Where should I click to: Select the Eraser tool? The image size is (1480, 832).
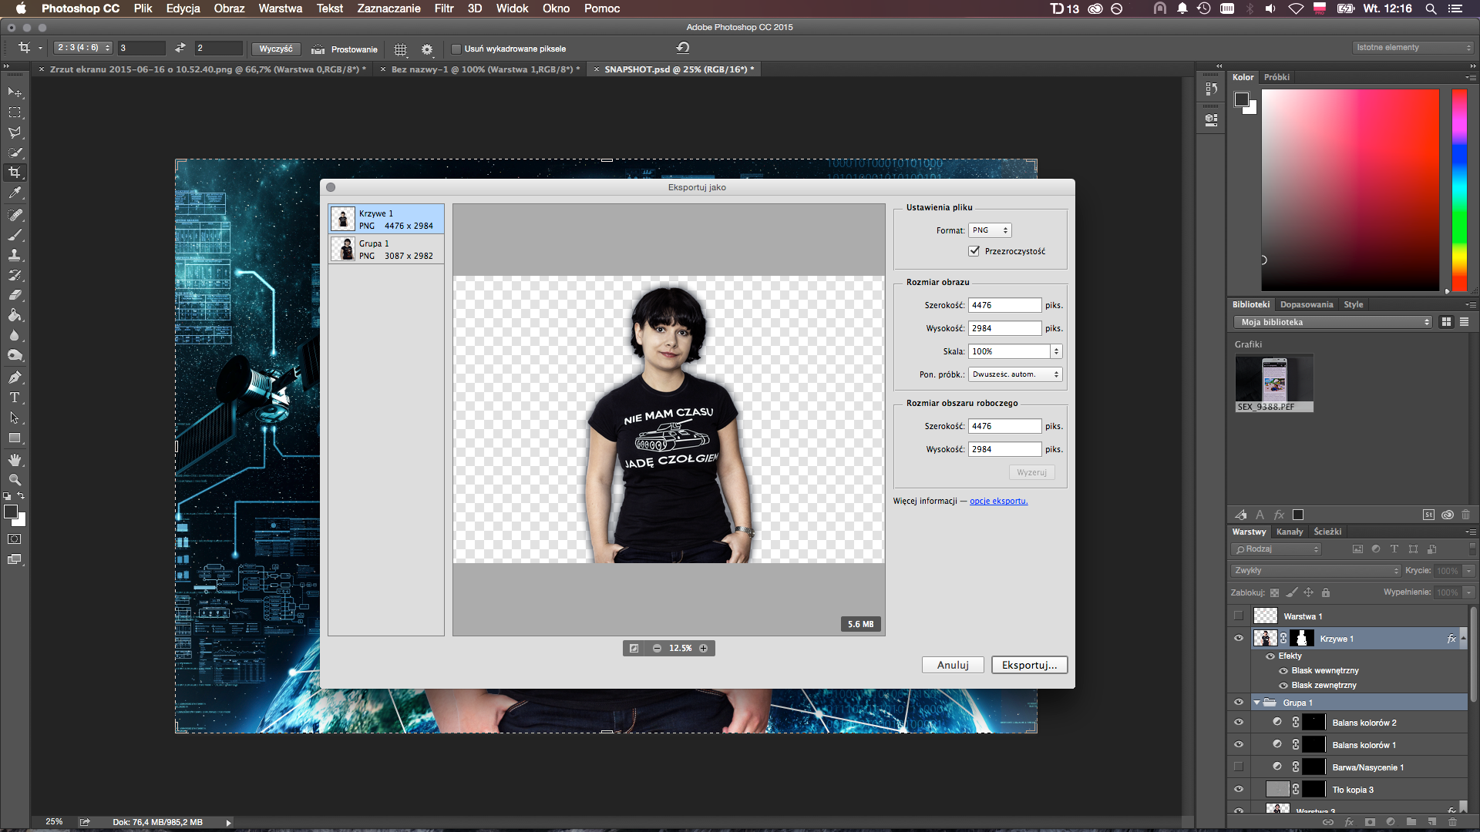pos(15,295)
